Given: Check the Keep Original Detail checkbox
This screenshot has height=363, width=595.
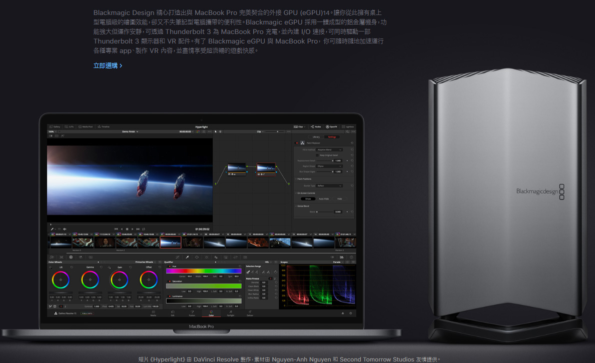Looking at the screenshot, I should (317, 155).
